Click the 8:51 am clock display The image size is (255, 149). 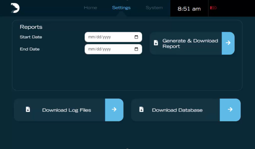pos(189,9)
